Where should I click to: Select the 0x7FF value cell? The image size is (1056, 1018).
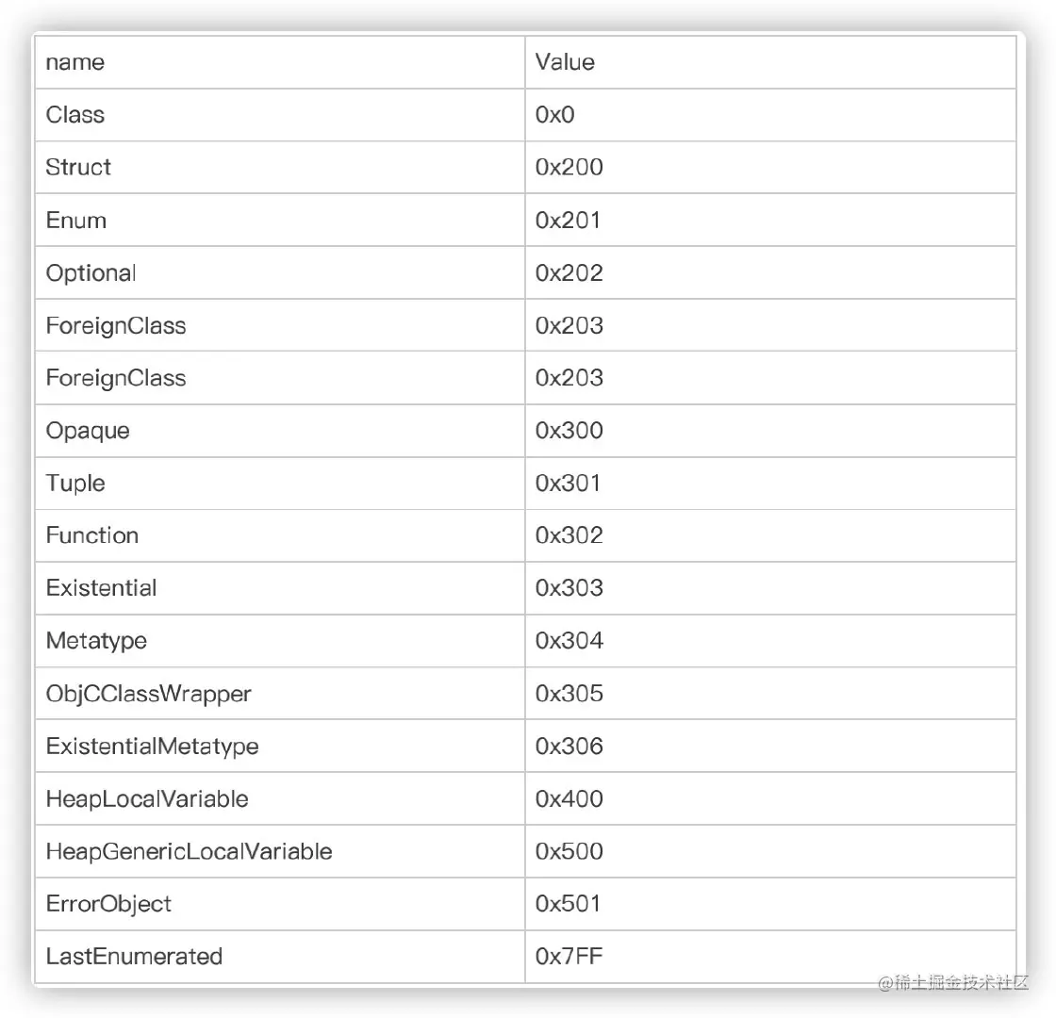[569, 957]
